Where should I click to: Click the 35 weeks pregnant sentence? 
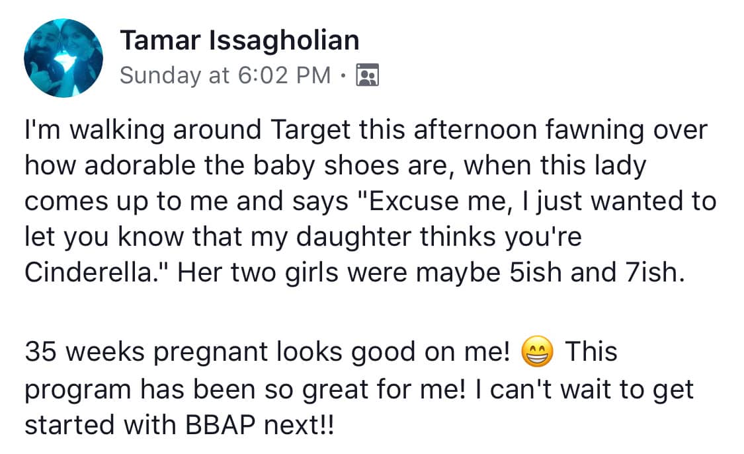tap(267, 352)
